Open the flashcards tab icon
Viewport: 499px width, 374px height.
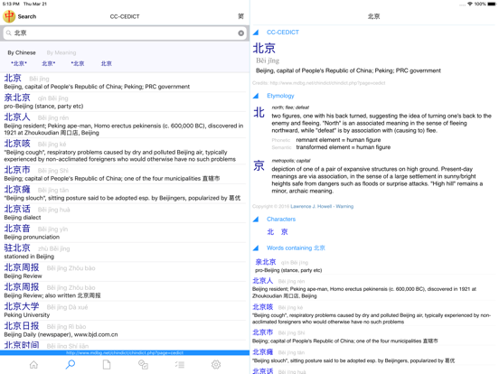click(x=143, y=364)
